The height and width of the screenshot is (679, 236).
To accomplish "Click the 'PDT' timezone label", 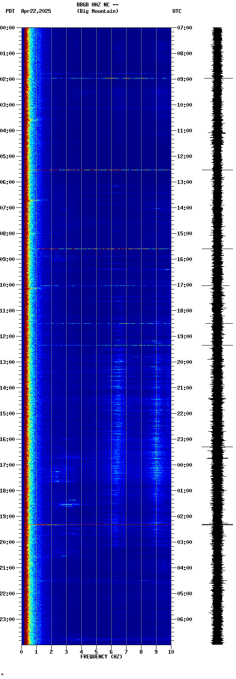I will point(10,11).
